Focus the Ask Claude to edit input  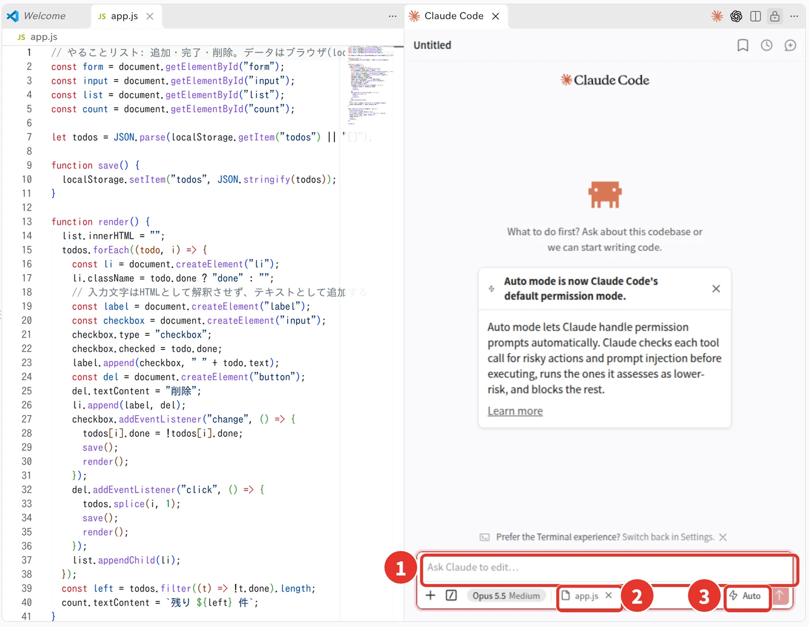click(x=607, y=567)
